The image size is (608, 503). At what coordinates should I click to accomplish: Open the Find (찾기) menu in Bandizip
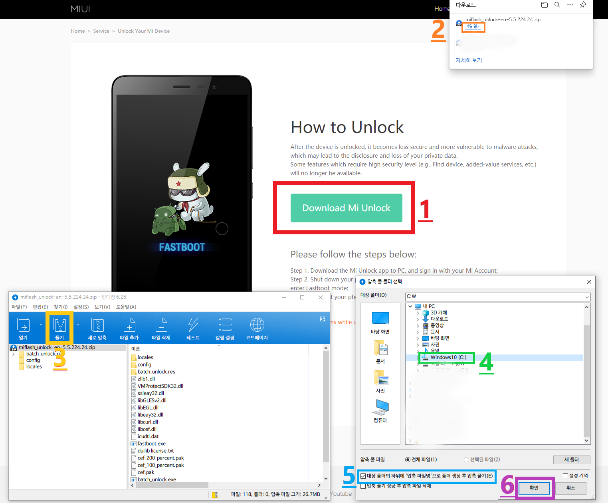pyautogui.click(x=61, y=307)
